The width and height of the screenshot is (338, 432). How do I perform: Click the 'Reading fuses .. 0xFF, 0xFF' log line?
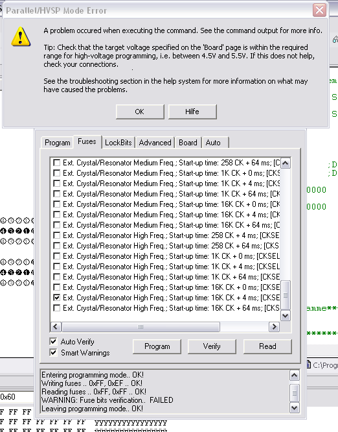(94, 392)
